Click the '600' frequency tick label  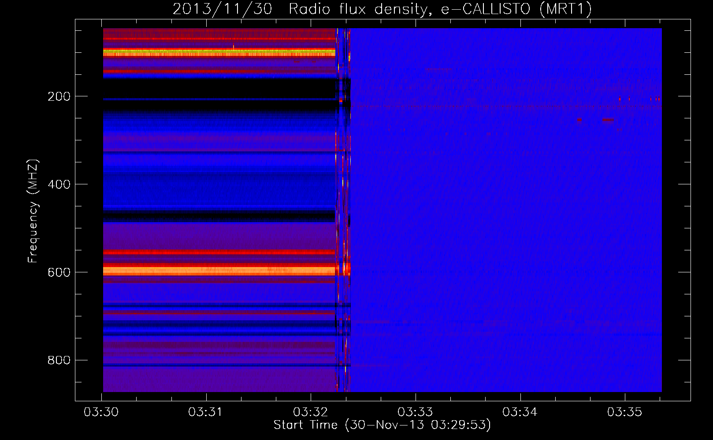coord(59,272)
